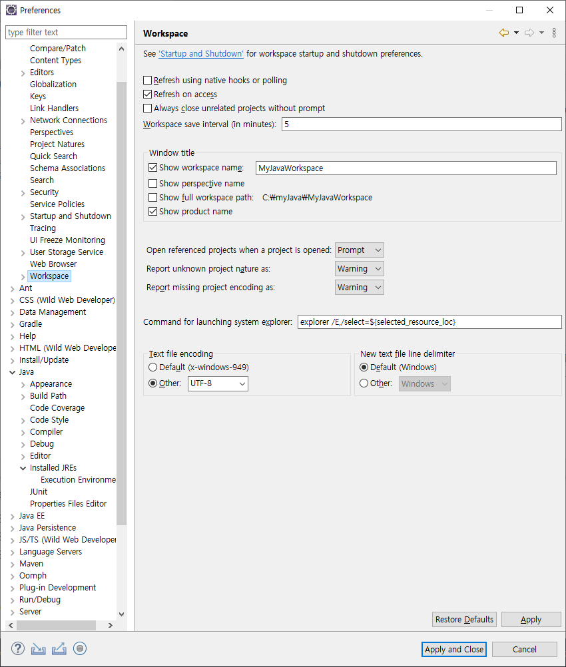566x667 pixels.
Task: Select Code Coverage under Java
Action: tap(57, 408)
